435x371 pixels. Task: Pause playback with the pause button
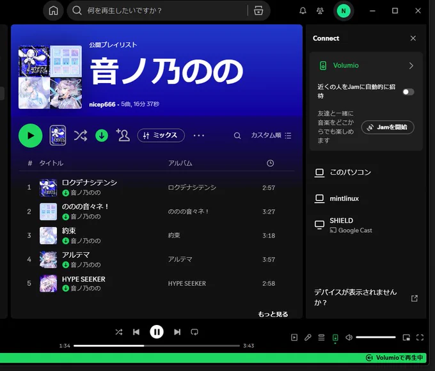point(157,332)
